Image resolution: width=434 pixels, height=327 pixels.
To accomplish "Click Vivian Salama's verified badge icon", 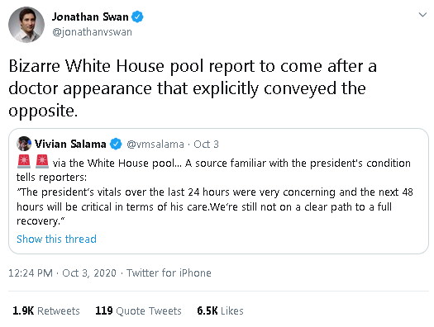I will tap(116, 144).
